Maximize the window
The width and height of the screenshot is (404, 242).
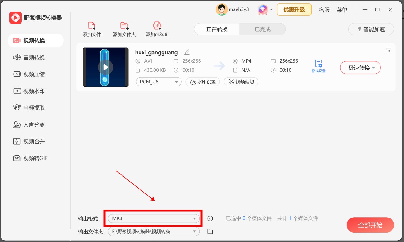pyautogui.click(x=378, y=10)
